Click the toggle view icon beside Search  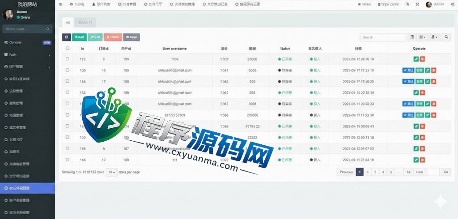click(412, 37)
